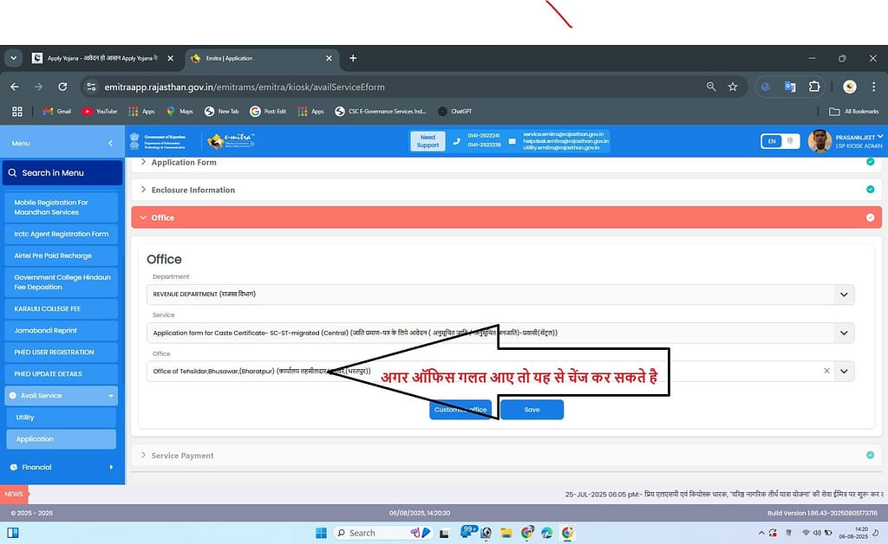Open the Chrome extensions puzzle icon
This screenshot has width=888, height=544.
coord(814,87)
